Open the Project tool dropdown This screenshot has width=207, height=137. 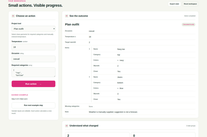pos(33,29)
